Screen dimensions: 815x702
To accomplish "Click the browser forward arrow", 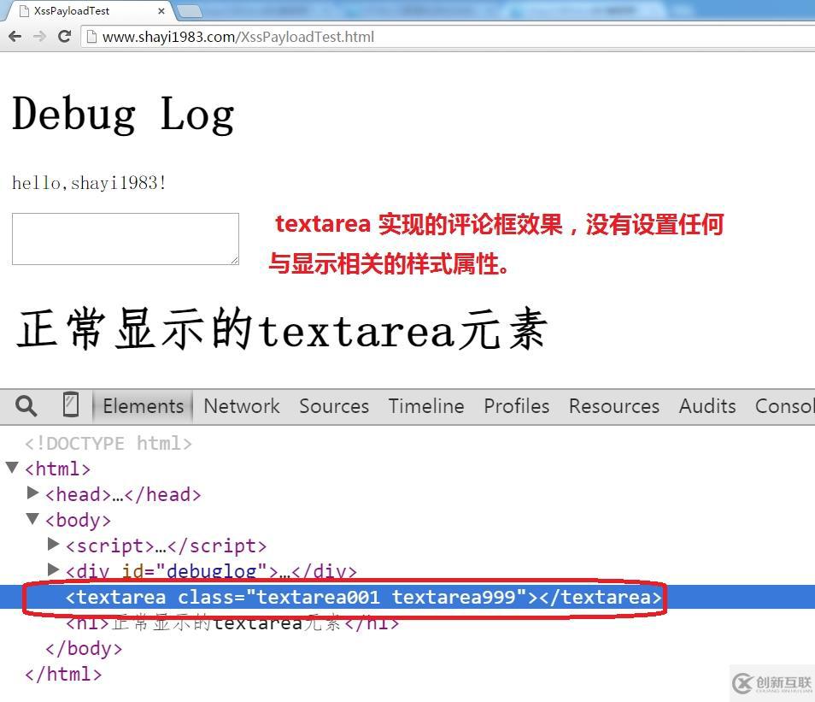I will pos(39,37).
